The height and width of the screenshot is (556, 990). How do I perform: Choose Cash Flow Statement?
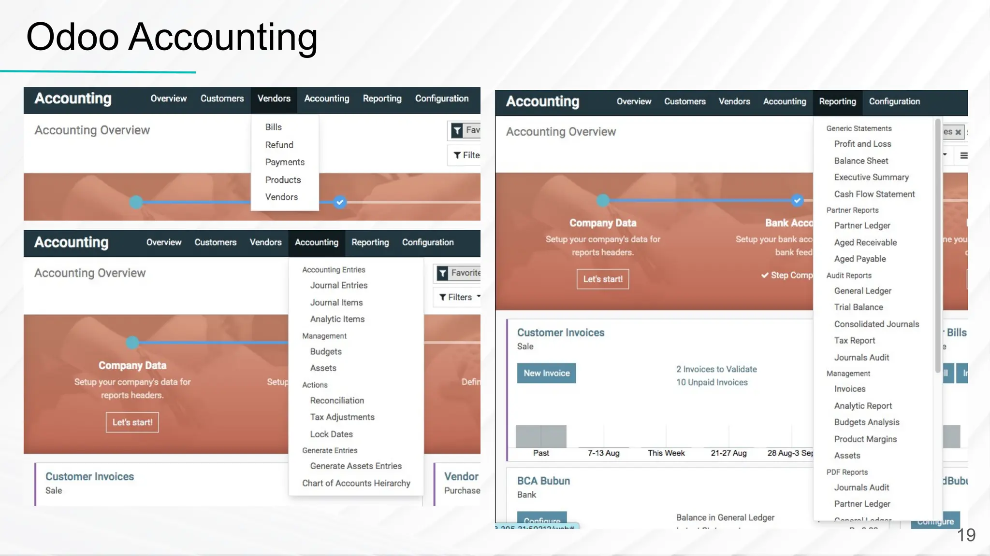874,194
